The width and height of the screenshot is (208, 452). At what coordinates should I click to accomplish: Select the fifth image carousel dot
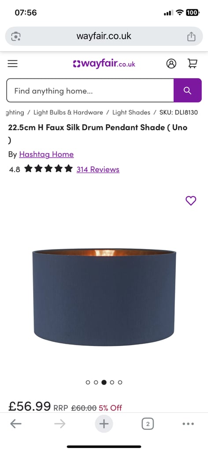click(120, 382)
